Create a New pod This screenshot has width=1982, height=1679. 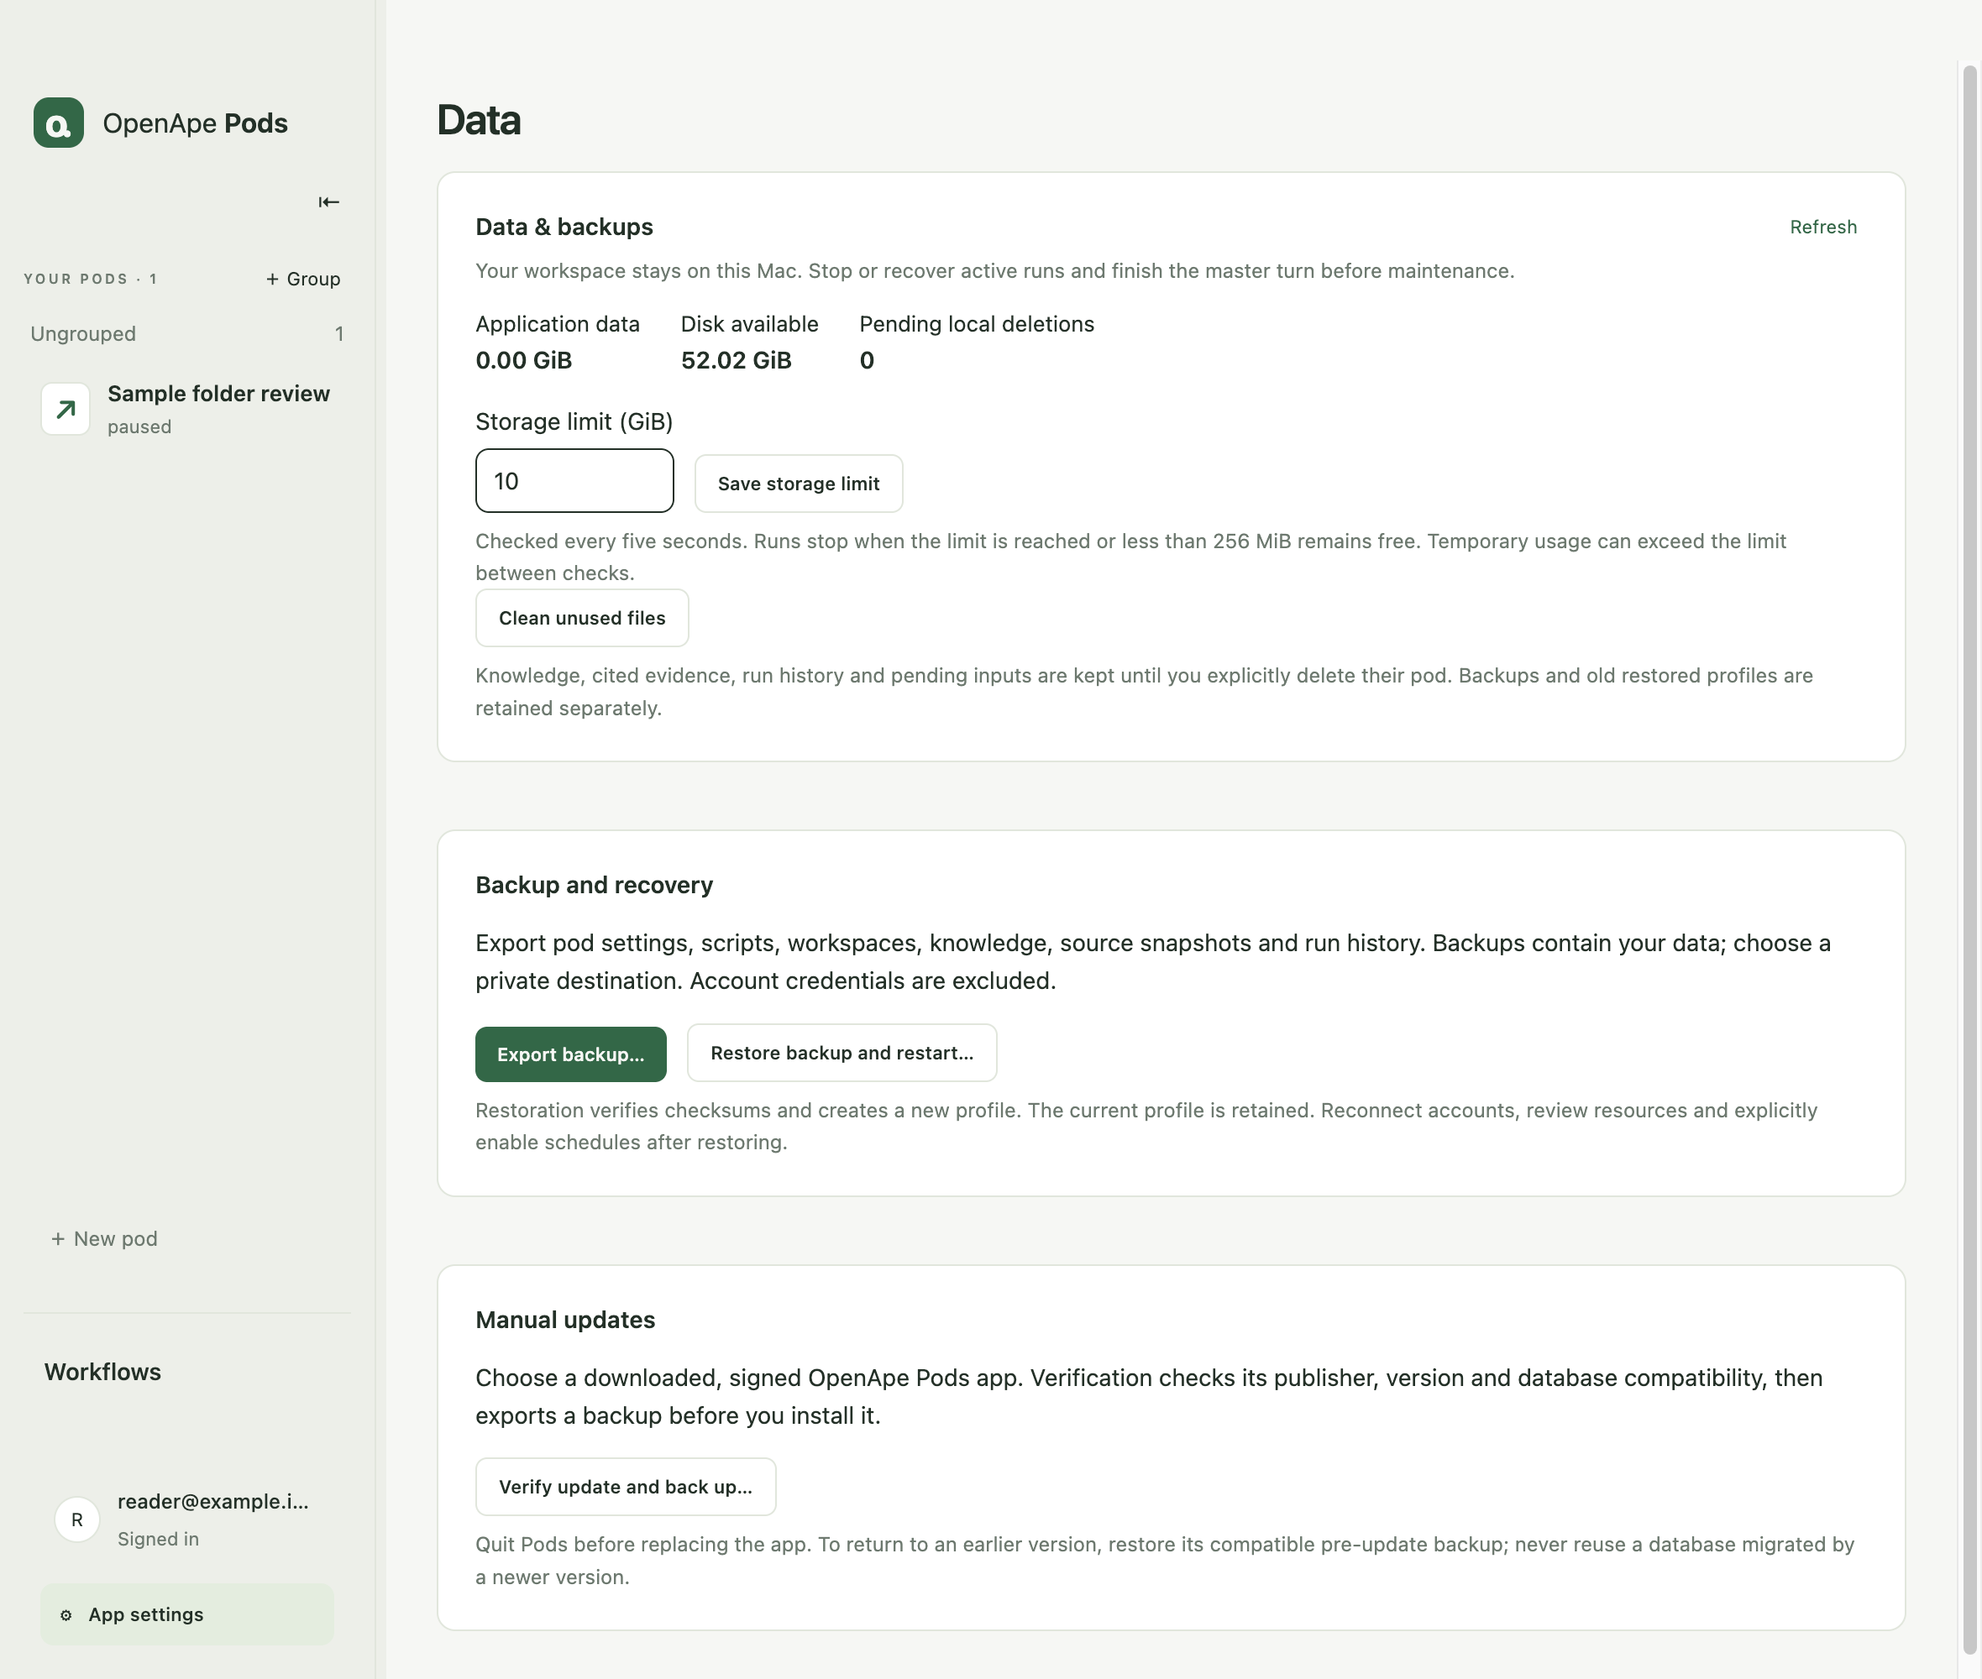click(x=105, y=1238)
